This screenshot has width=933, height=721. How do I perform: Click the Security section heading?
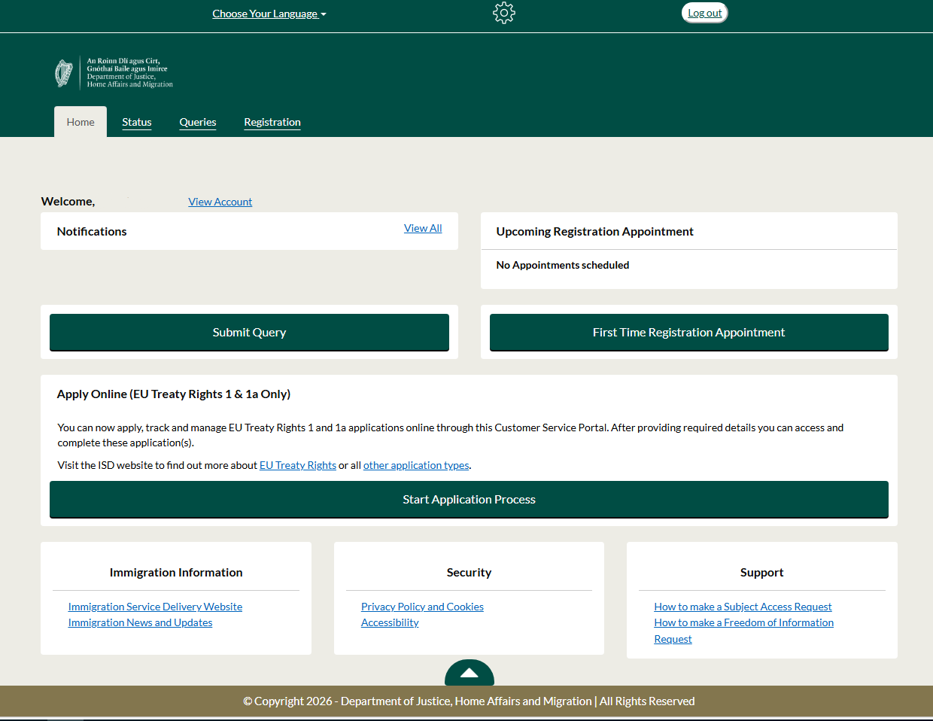point(469,572)
